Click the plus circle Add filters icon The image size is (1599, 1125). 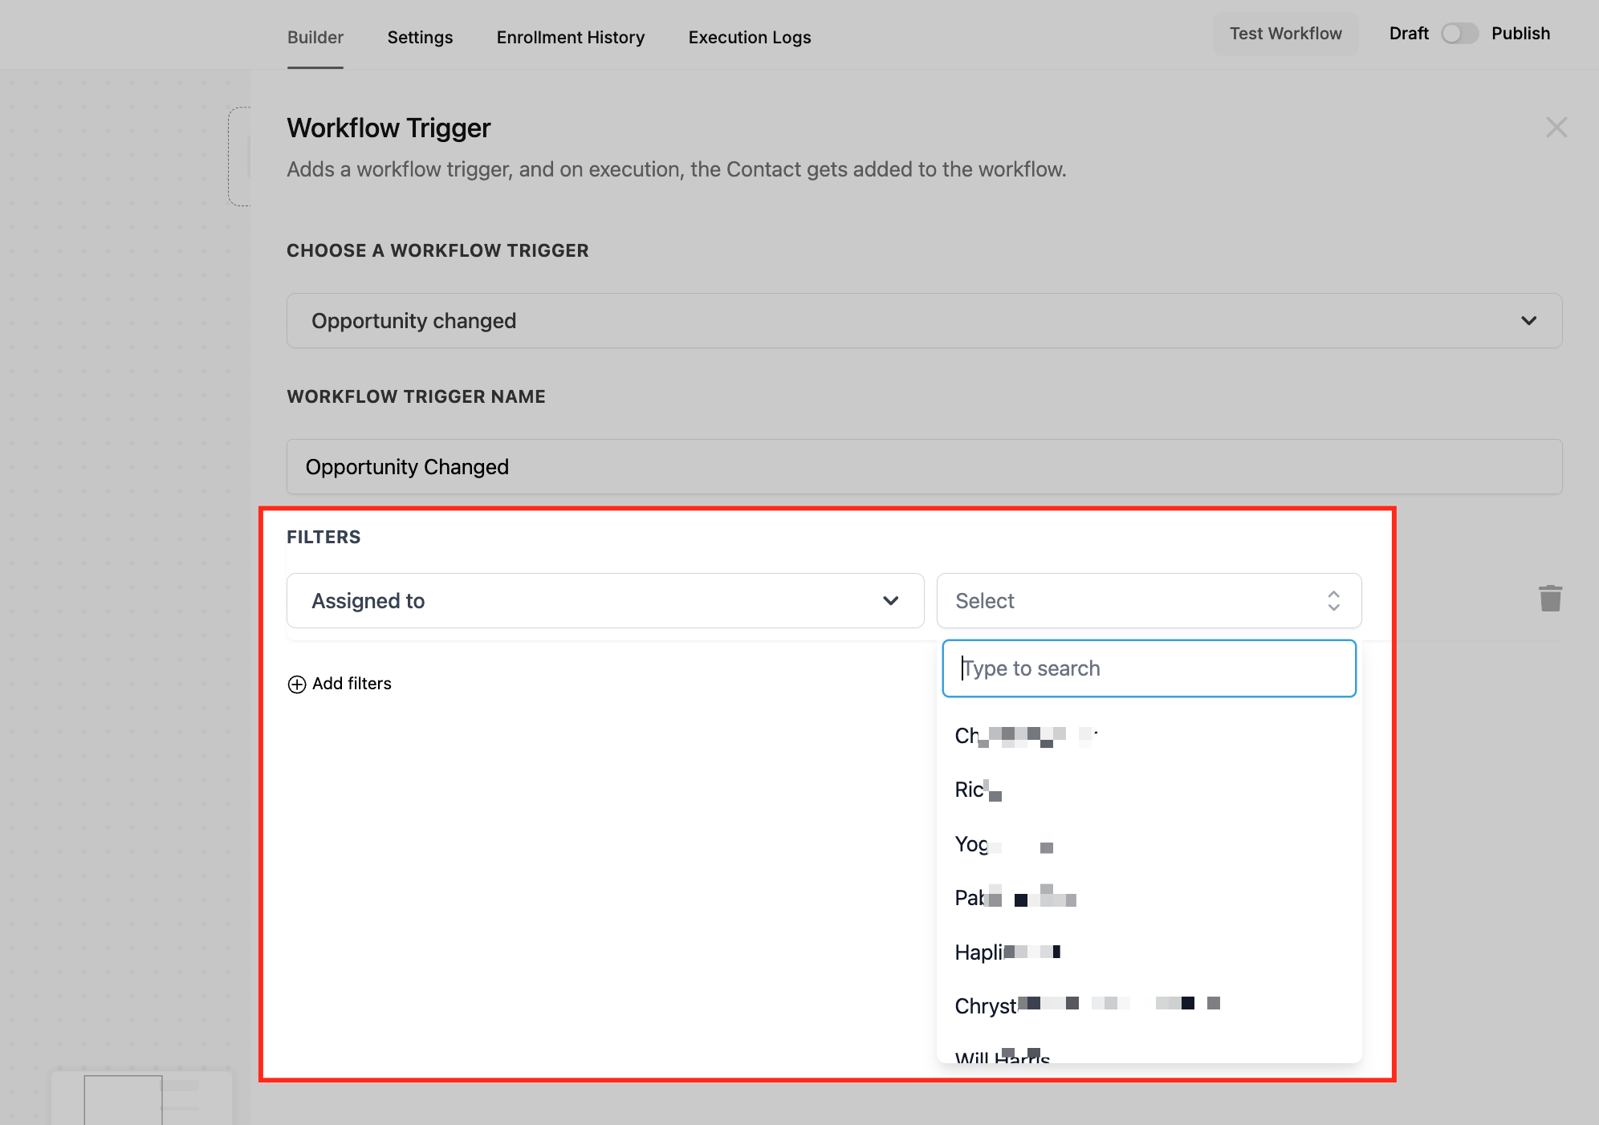coord(297,684)
